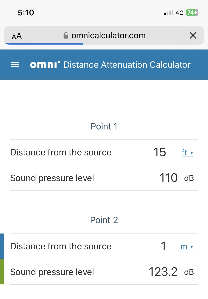The width and height of the screenshot is (208, 299).
Task: Edit the Point 2 sound pressure 123.2
Action: [163, 272]
